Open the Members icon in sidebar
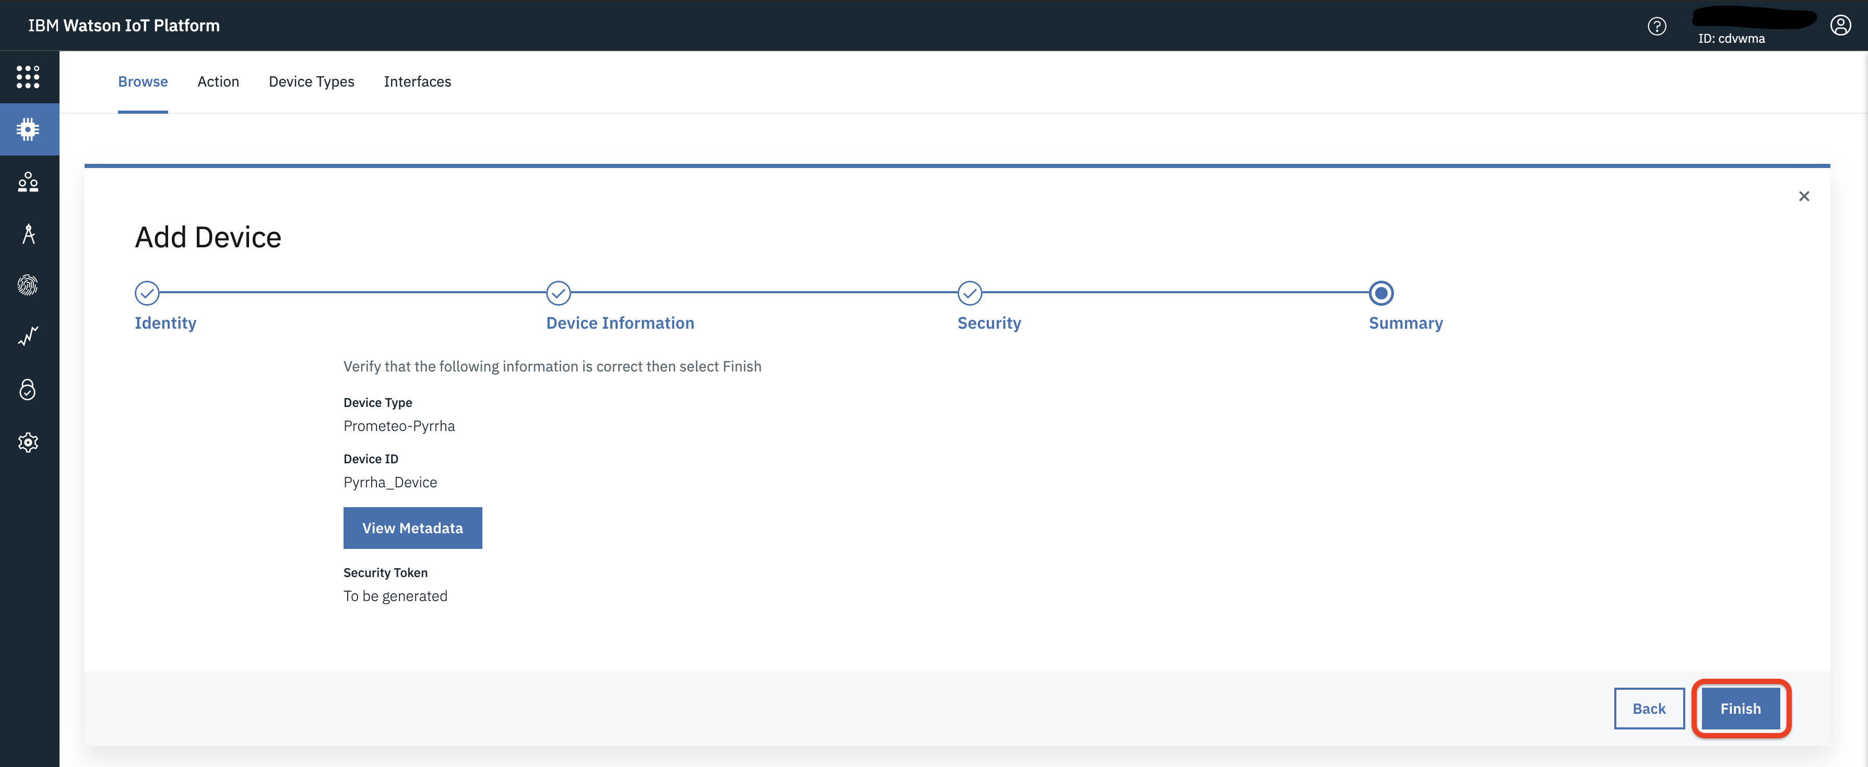Screen dimensions: 1868x767 [x=28, y=181]
